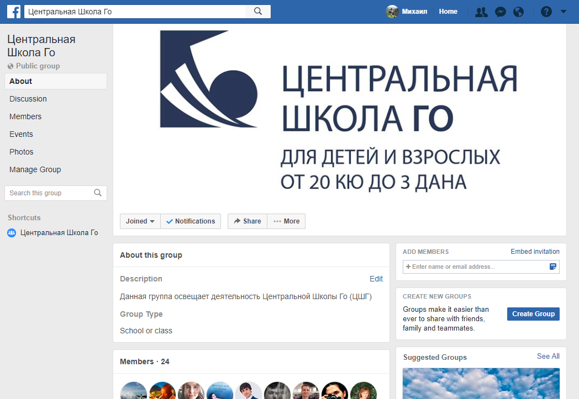Open Михаил's profile avatar
The image size is (579, 399).
click(x=392, y=12)
